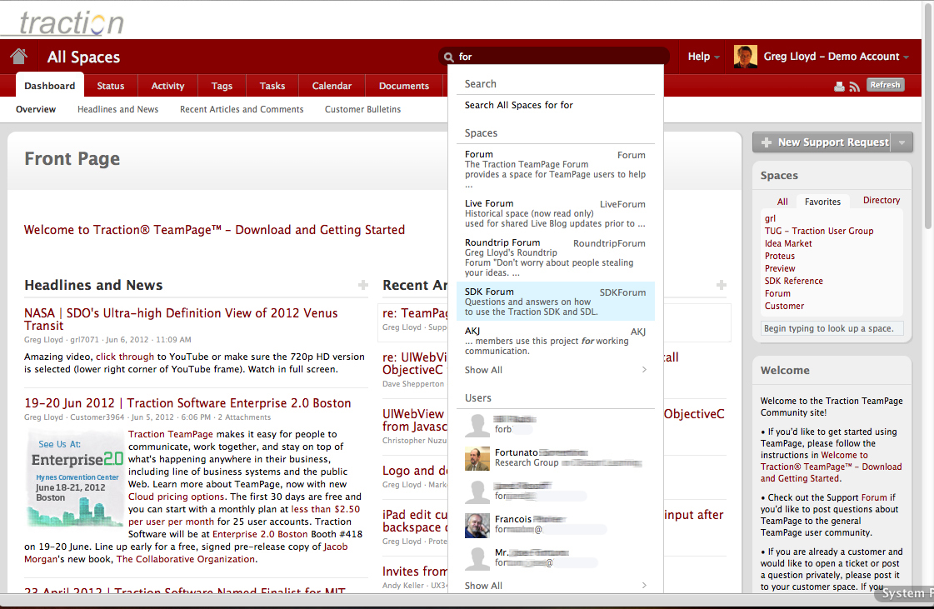934x609 pixels.
Task: Add item with Headlines and News plus icon
Action: click(362, 285)
